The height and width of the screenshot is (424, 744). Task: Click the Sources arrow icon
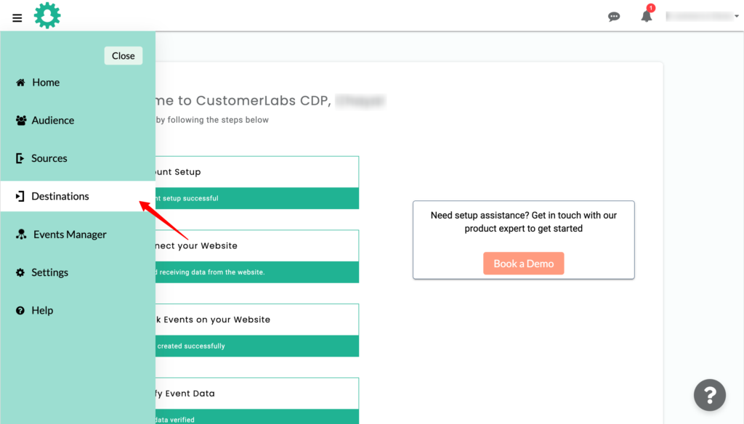pos(20,158)
